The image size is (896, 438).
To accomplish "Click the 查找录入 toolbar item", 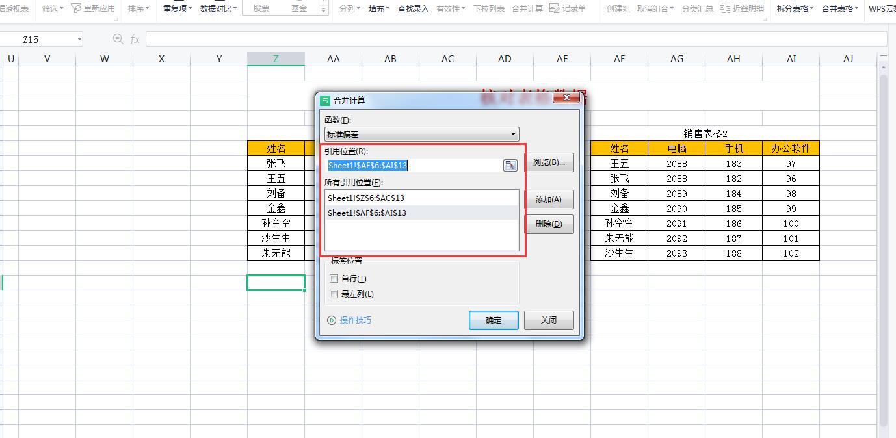I will tap(414, 8).
